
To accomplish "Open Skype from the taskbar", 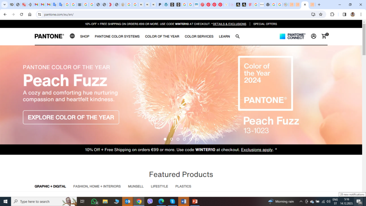I will click(x=173, y=201).
